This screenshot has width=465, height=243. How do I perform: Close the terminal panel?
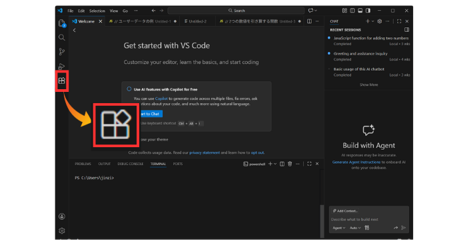point(317,164)
